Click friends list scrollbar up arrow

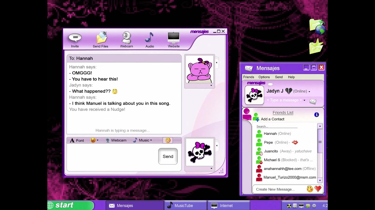pos(320,126)
